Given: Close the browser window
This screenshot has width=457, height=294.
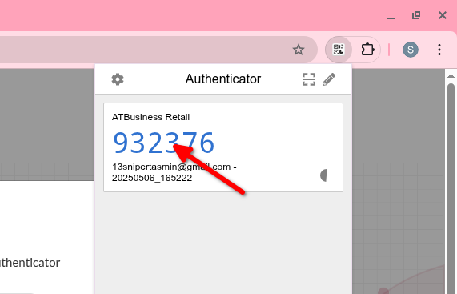Looking at the screenshot, I should click(x=443, y=15).
